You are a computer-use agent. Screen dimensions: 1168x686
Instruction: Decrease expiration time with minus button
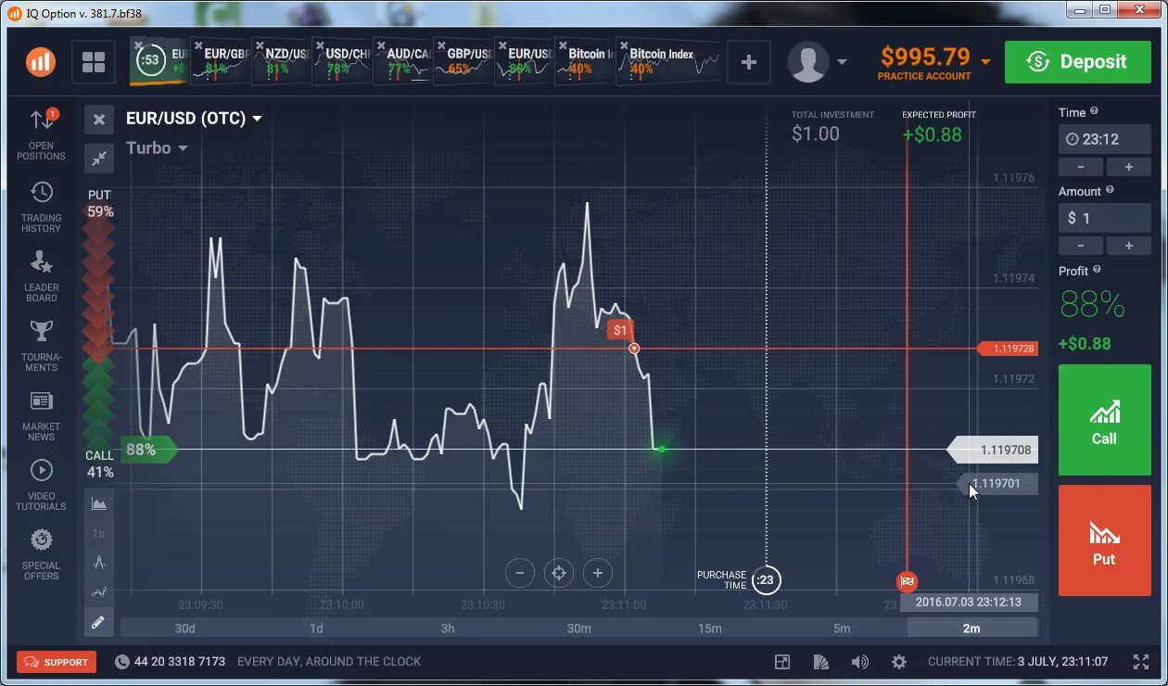point(1081,167)
